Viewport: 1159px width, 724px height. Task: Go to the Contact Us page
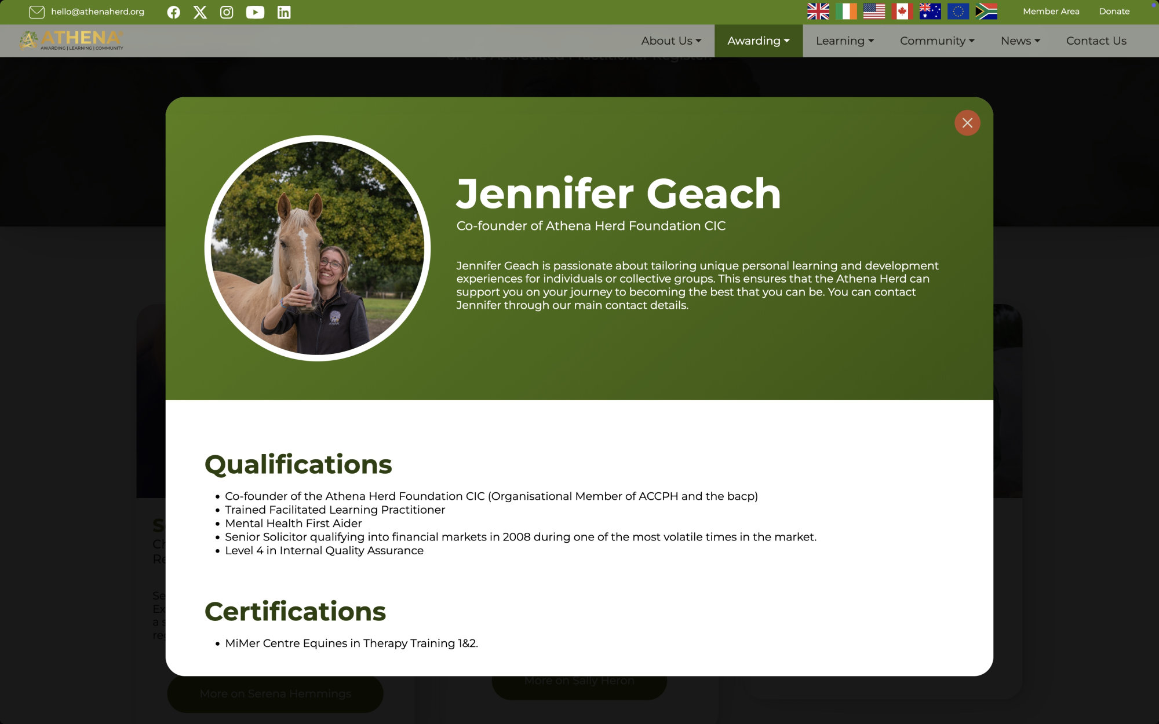1096,41
